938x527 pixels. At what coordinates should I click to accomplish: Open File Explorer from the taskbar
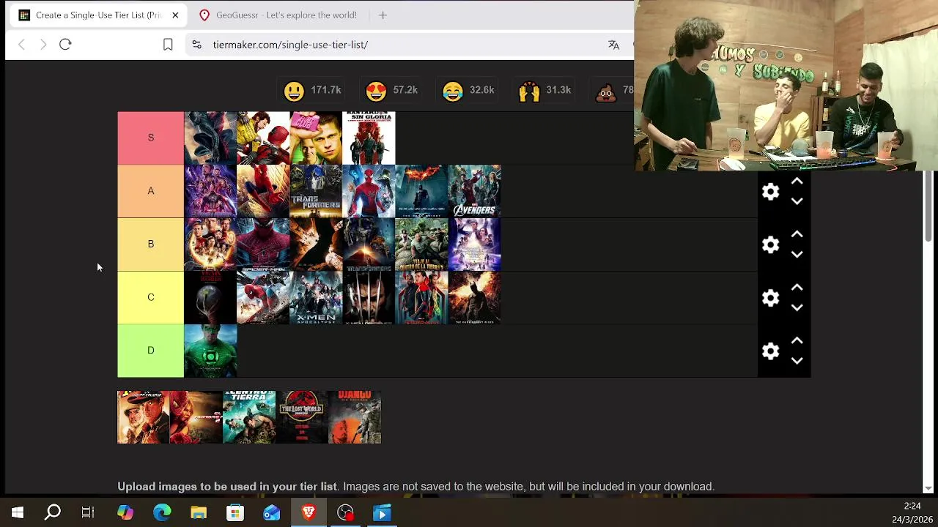click(199, 513)
